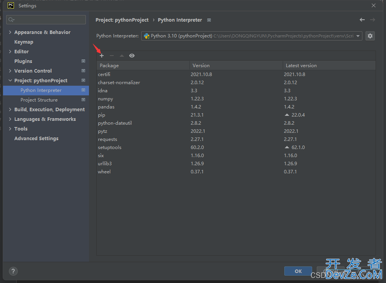Screen dimensions: 386x283
Task: Click project-level icon on selected Python Interpreter row
Action: coord(84,90)
